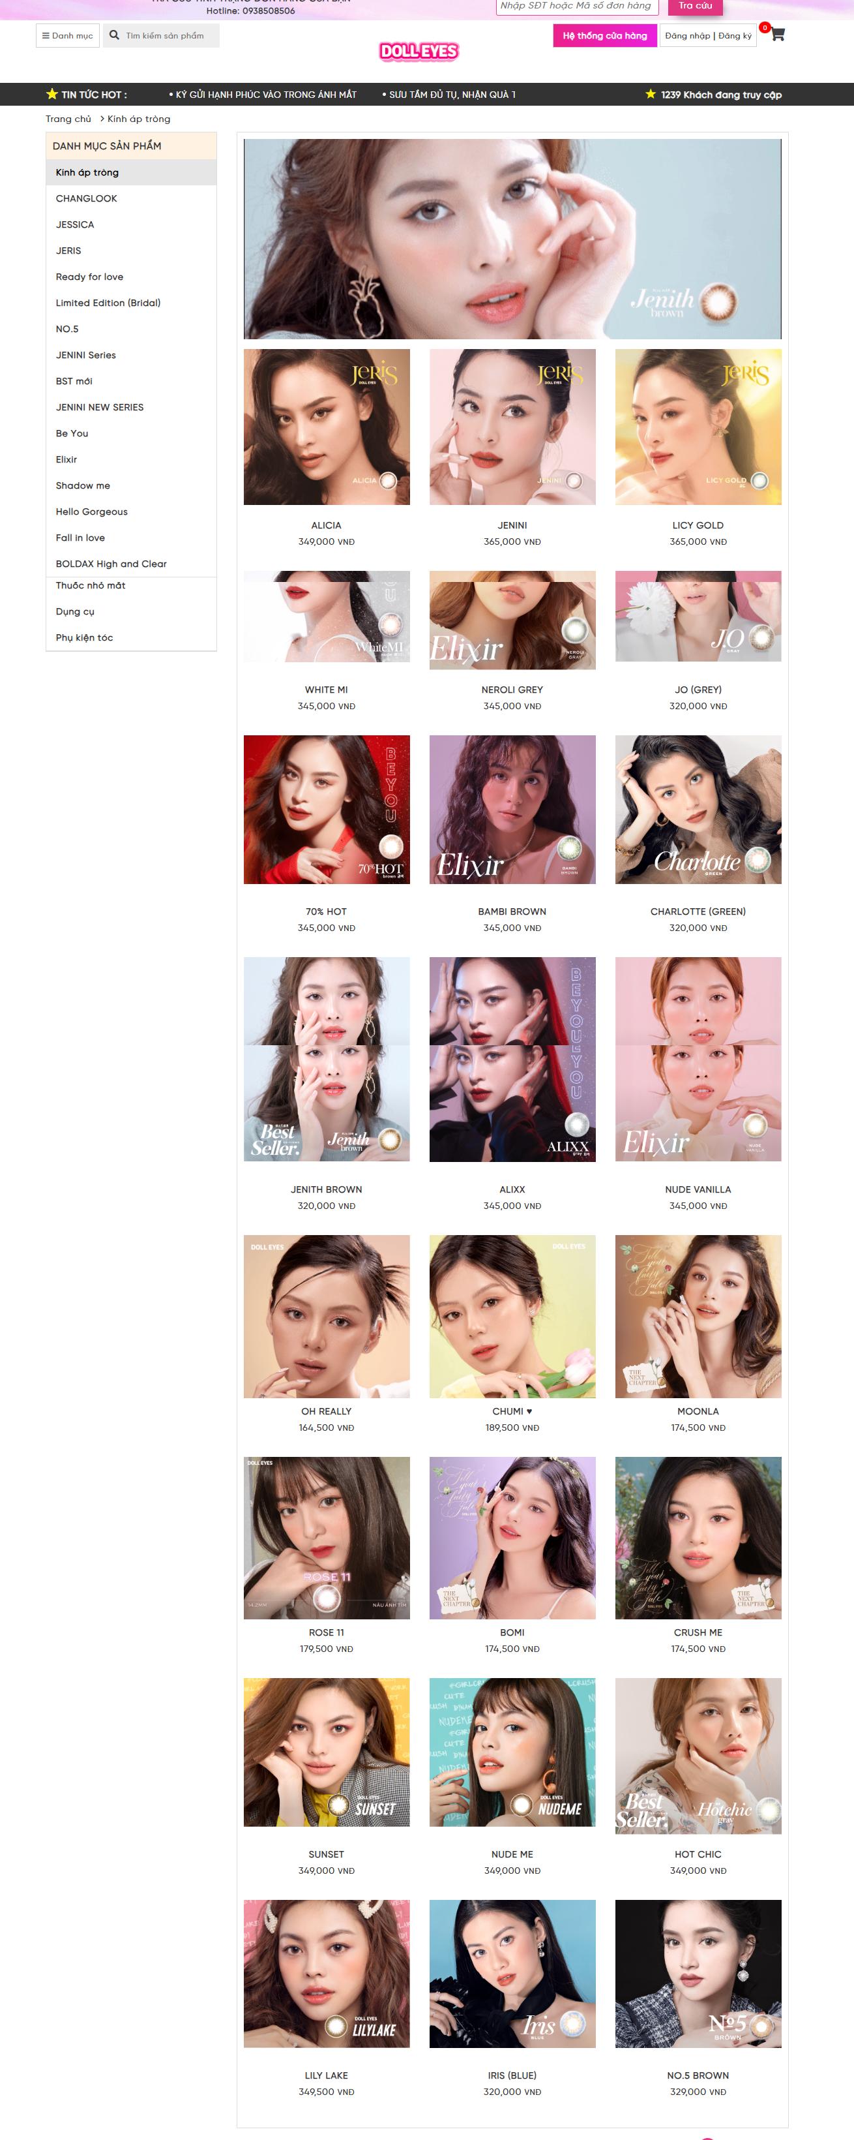Open the shopping cart icon
854x2140 pixels.
point(778,35)
